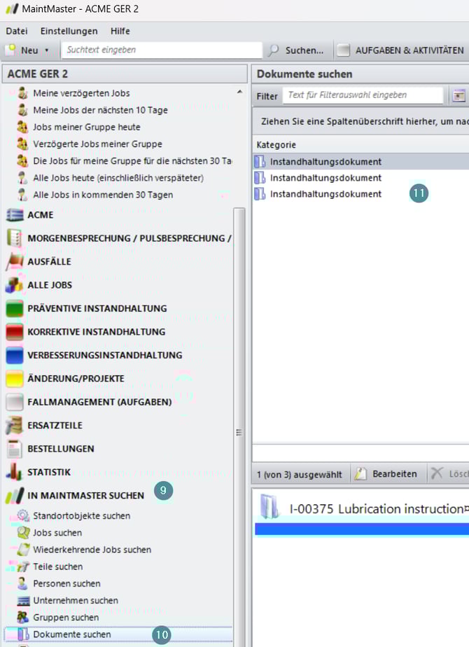
Task: Click the Bestellungen calculator icon
Action: [15, 449]
